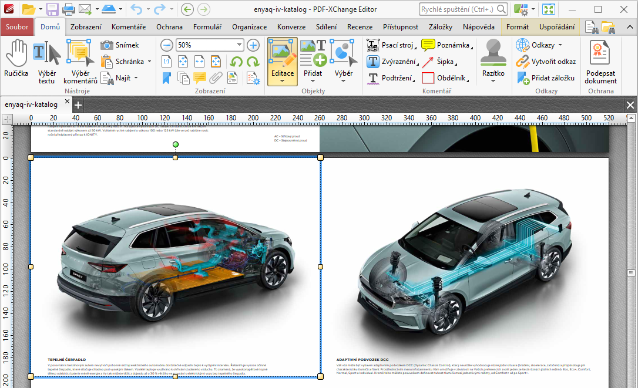This screenshot has width=638, height=388.
Task: Switch to the Organizace tab
Action: (250, 27)
